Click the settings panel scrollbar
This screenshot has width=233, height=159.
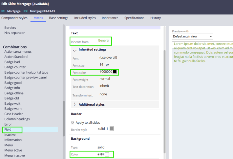pos(164,102)
